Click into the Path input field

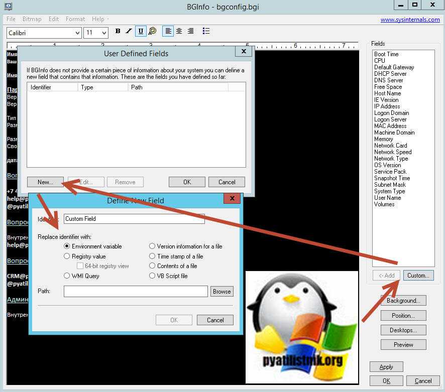click(x=136, y=291)
